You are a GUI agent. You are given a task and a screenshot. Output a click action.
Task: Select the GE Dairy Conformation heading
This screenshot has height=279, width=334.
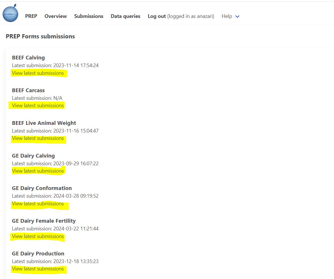pyautogui.click(x=42, y=188)
